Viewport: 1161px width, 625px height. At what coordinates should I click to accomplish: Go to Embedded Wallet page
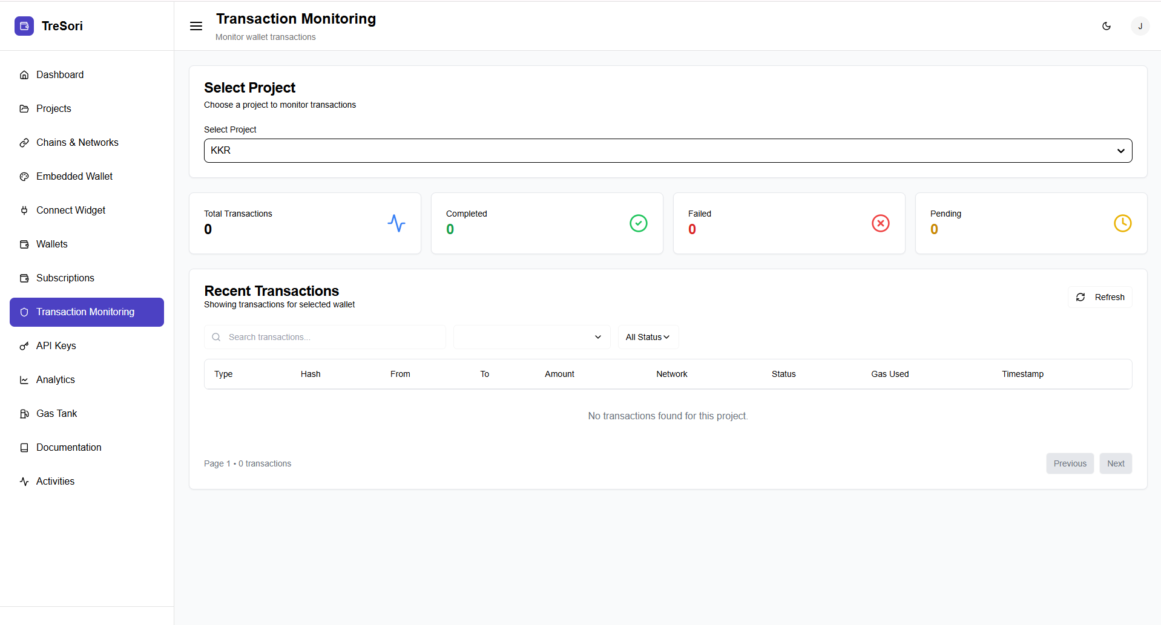pos(74,176)
